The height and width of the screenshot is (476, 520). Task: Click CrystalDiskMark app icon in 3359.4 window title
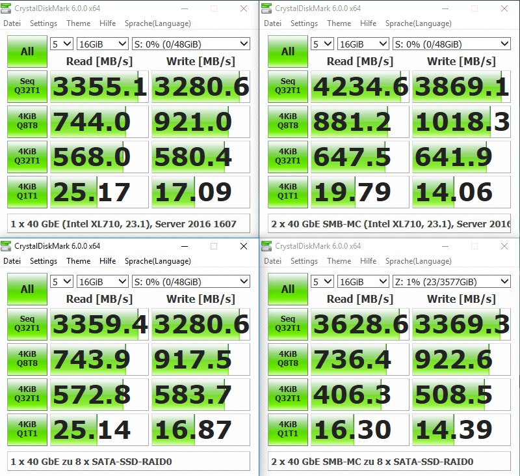click(x=6, y=246)
